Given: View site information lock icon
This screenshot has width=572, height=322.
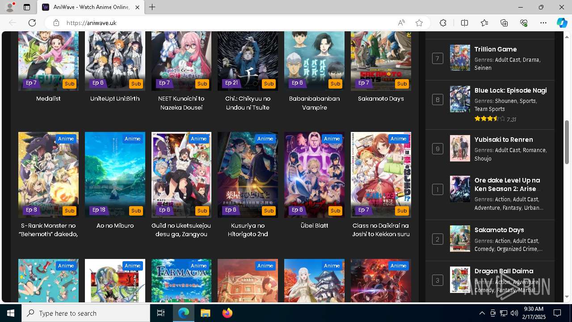Looking at the screenshot, I should (x=56, y=23).
